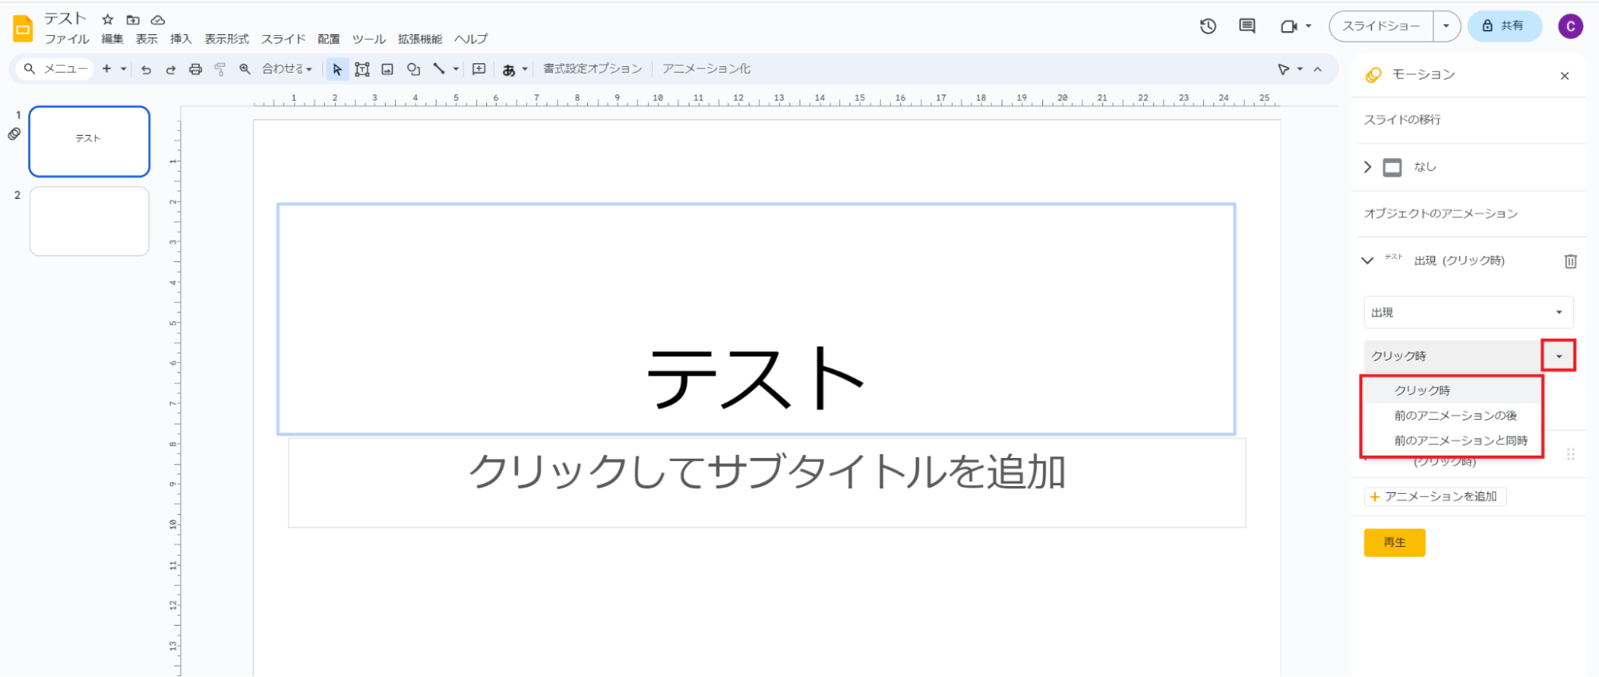1599x677 pixels.
Task: Click the undo arrow in the toolbar
Action: (x=146, y=70)
